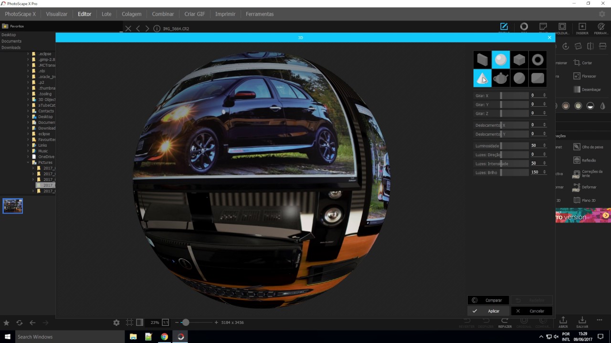Open the Colagem tab
This screenshot has height=343, width=611.
point(132,14)
